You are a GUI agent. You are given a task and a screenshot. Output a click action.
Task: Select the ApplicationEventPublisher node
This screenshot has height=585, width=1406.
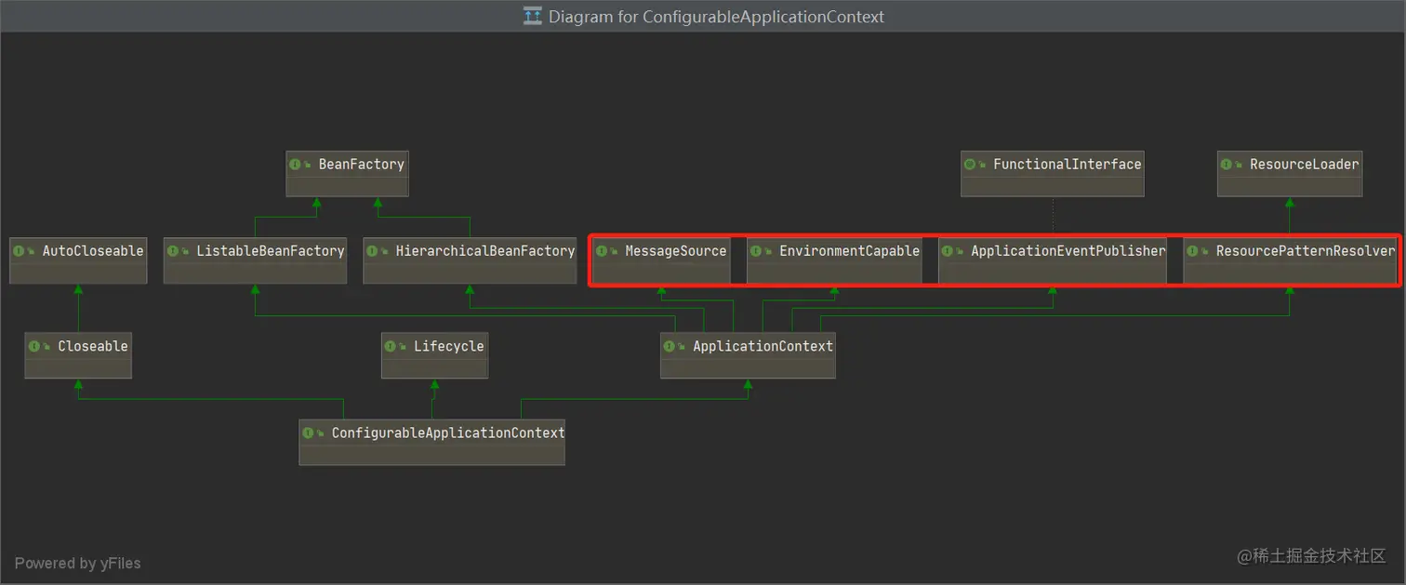click(1053, 260)
